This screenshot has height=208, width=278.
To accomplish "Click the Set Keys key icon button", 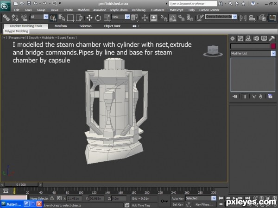I will click(x=164, y=201).
